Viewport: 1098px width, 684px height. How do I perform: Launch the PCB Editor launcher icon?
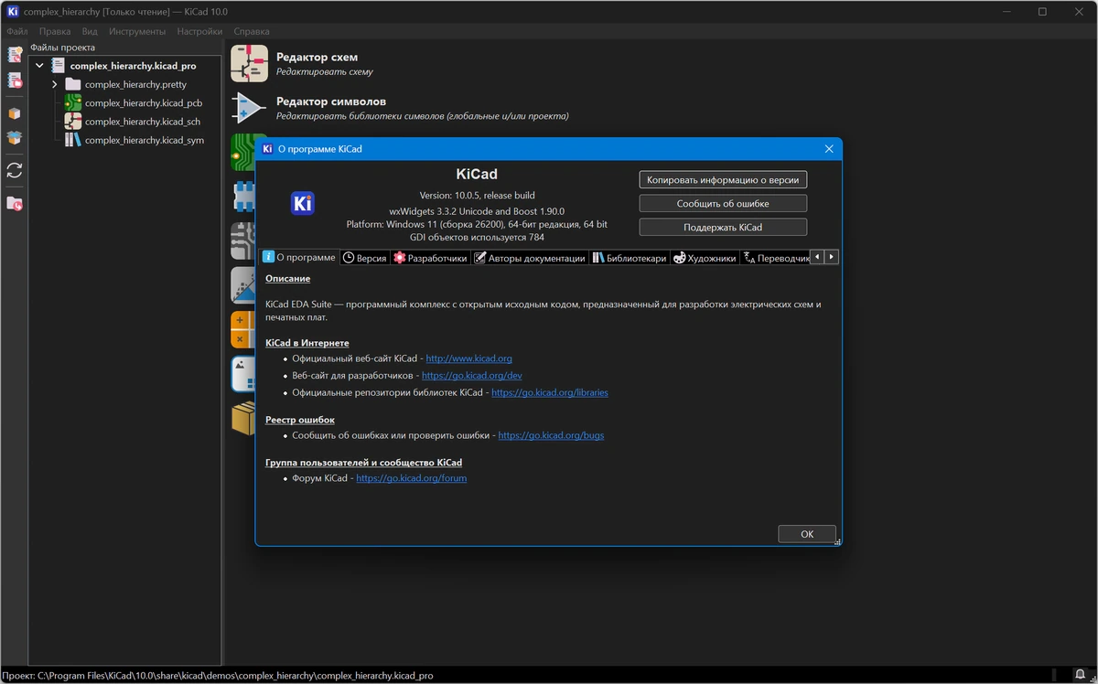pos(242,152)
